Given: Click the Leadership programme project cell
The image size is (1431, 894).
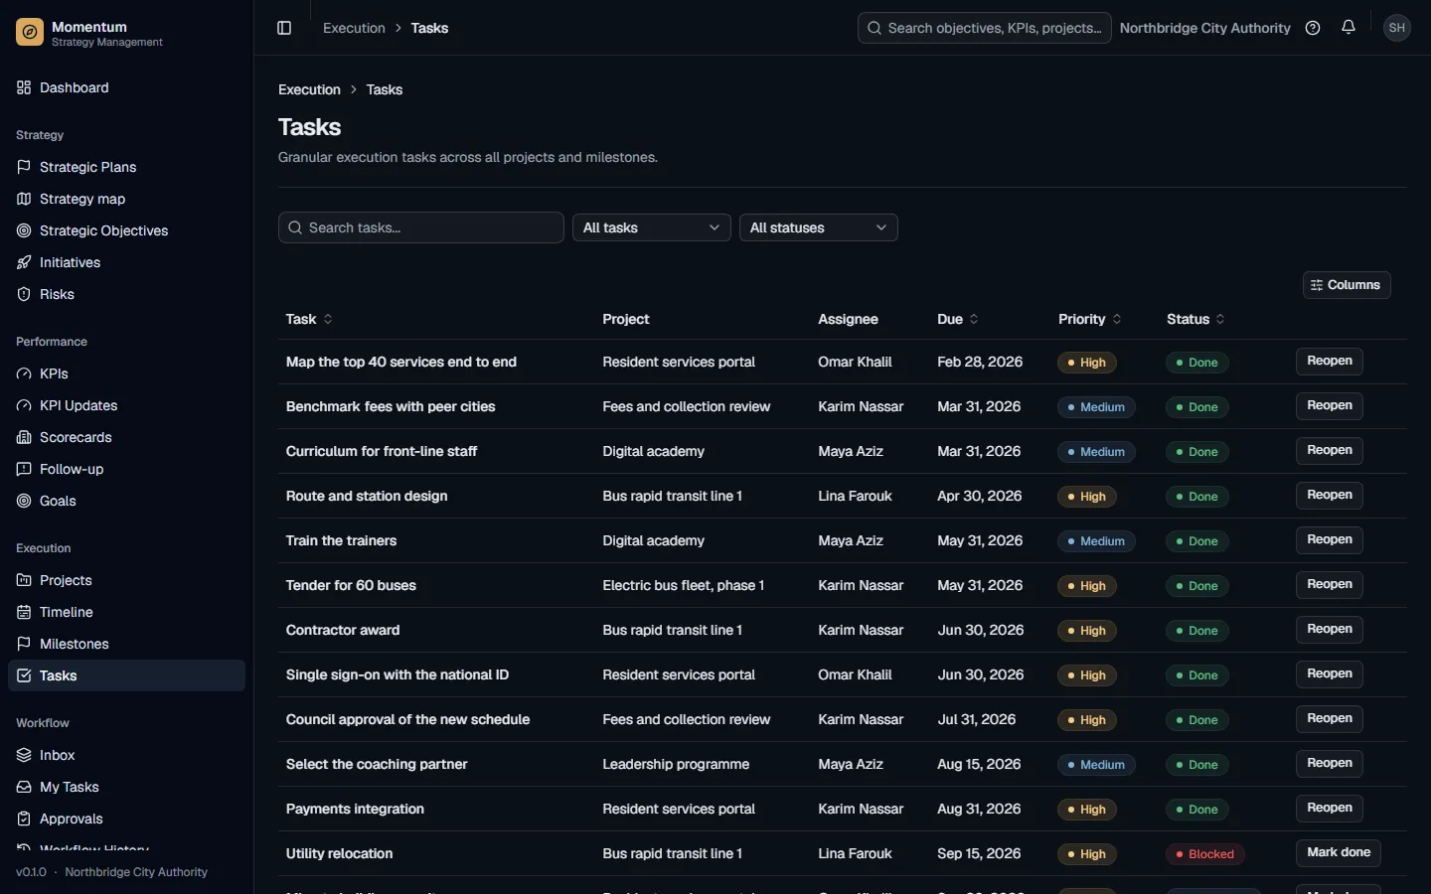Looking at the screenshot, I should (x=676, y=764).
